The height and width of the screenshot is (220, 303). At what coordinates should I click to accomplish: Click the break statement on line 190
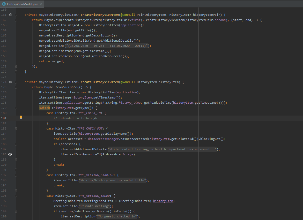click(x=59, y=165)
